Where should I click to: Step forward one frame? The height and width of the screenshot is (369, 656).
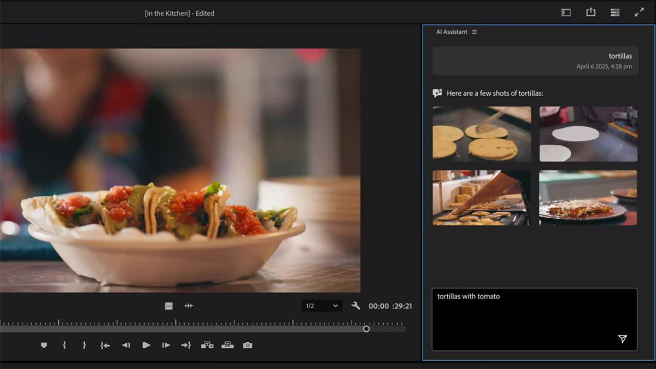(x=166, y=345)
